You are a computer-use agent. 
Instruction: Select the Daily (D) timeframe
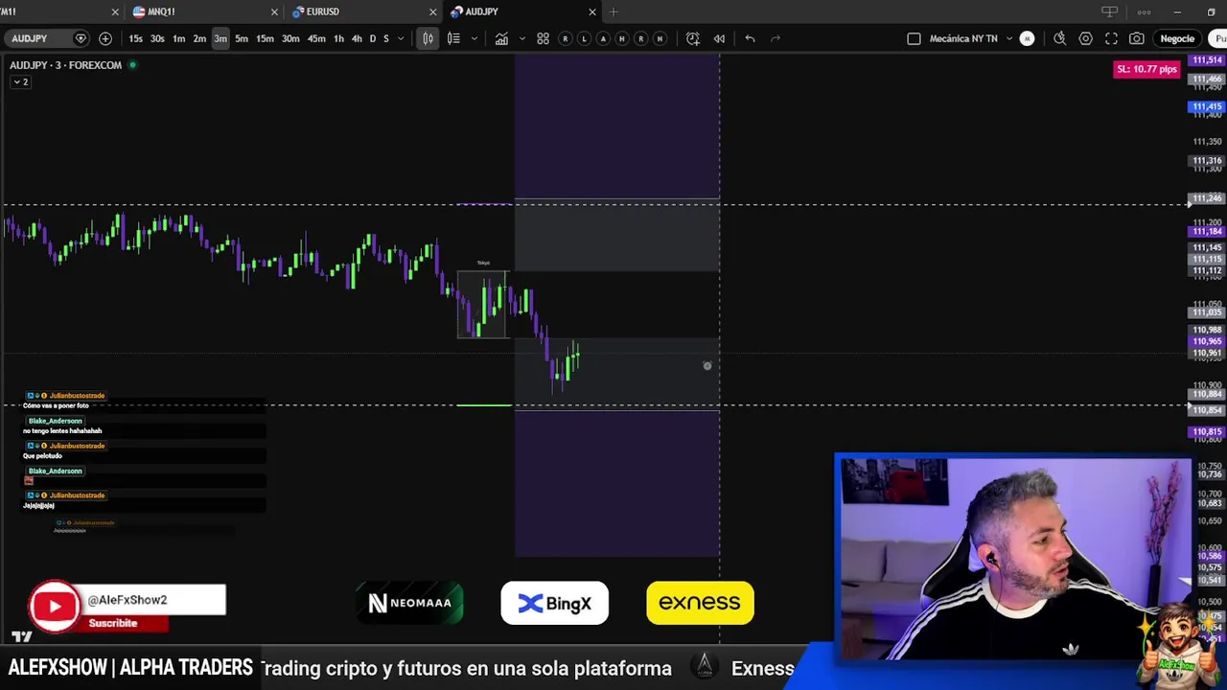(x=373, y=38)
